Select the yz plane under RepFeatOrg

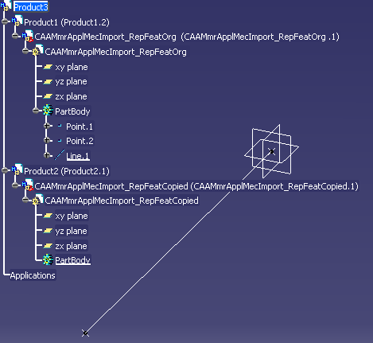tap(71, 81)
